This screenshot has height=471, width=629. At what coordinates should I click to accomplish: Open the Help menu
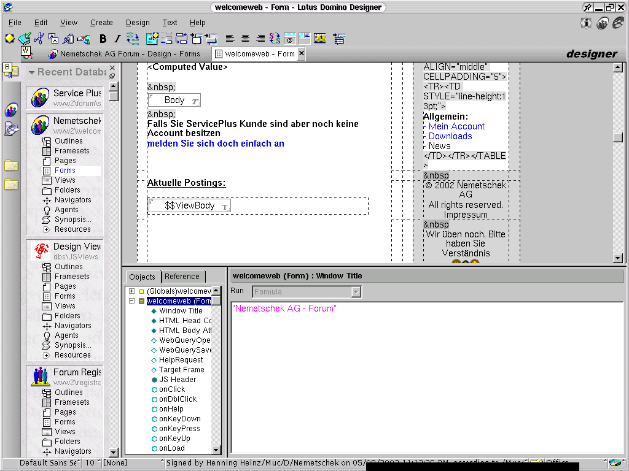[x=197, y=23]
